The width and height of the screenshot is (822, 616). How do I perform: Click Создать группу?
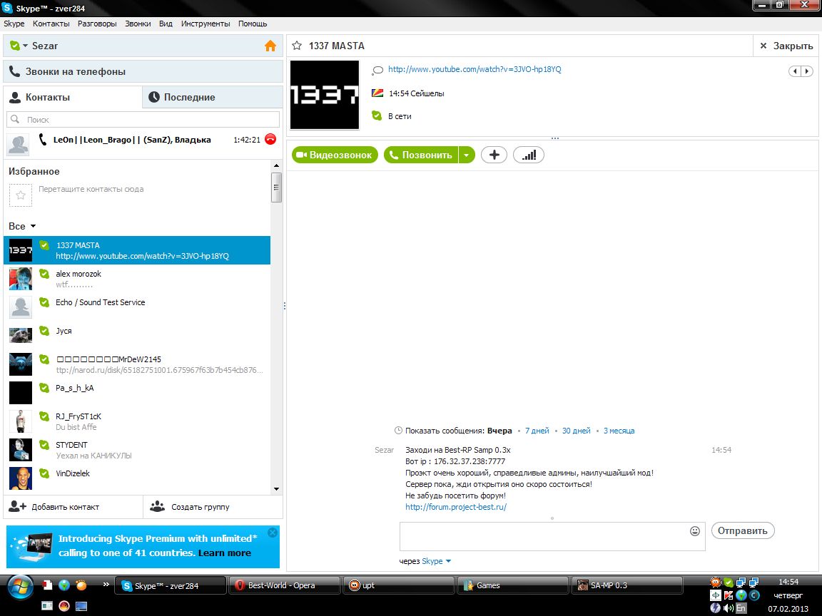(213, 507)
